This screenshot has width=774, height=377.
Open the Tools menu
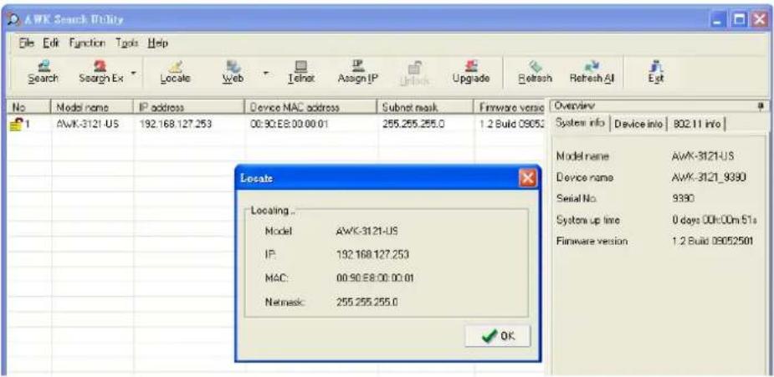coord(127,43)
